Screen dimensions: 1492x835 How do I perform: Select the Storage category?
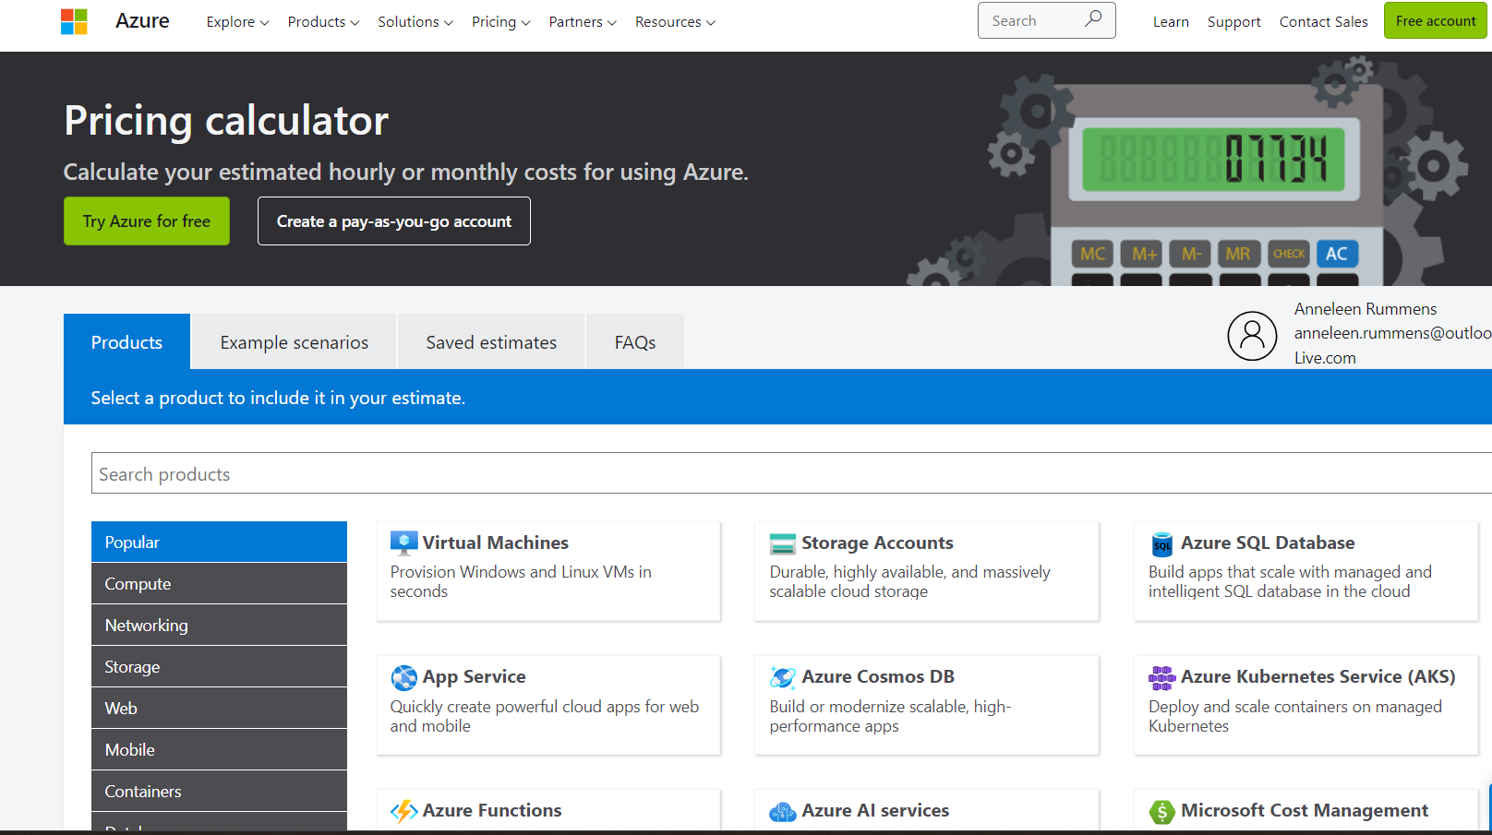[x=219, y=666]
